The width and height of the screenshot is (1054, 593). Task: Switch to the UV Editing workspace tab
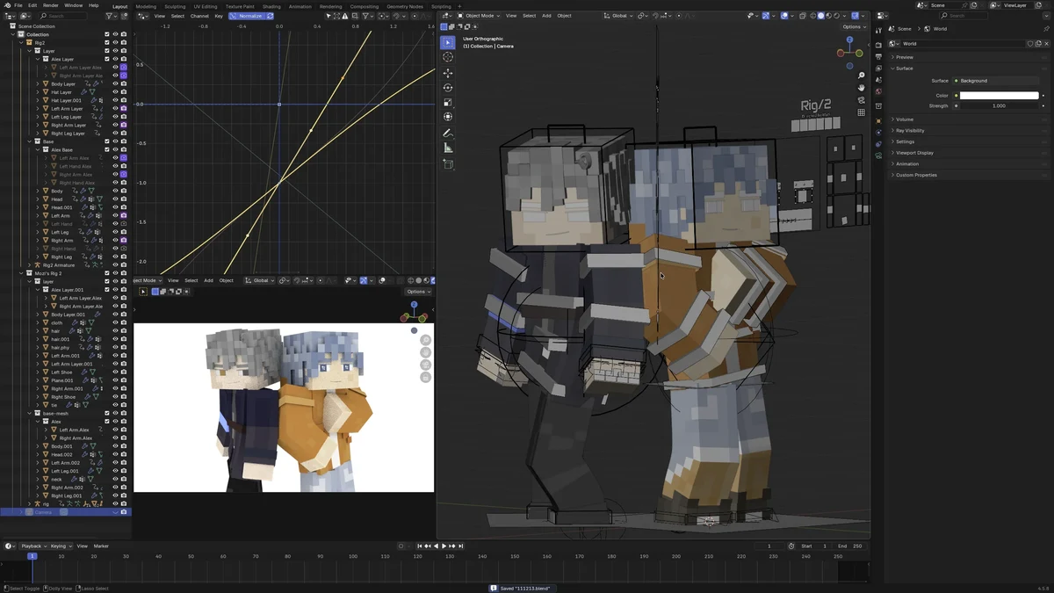point(205,6)
